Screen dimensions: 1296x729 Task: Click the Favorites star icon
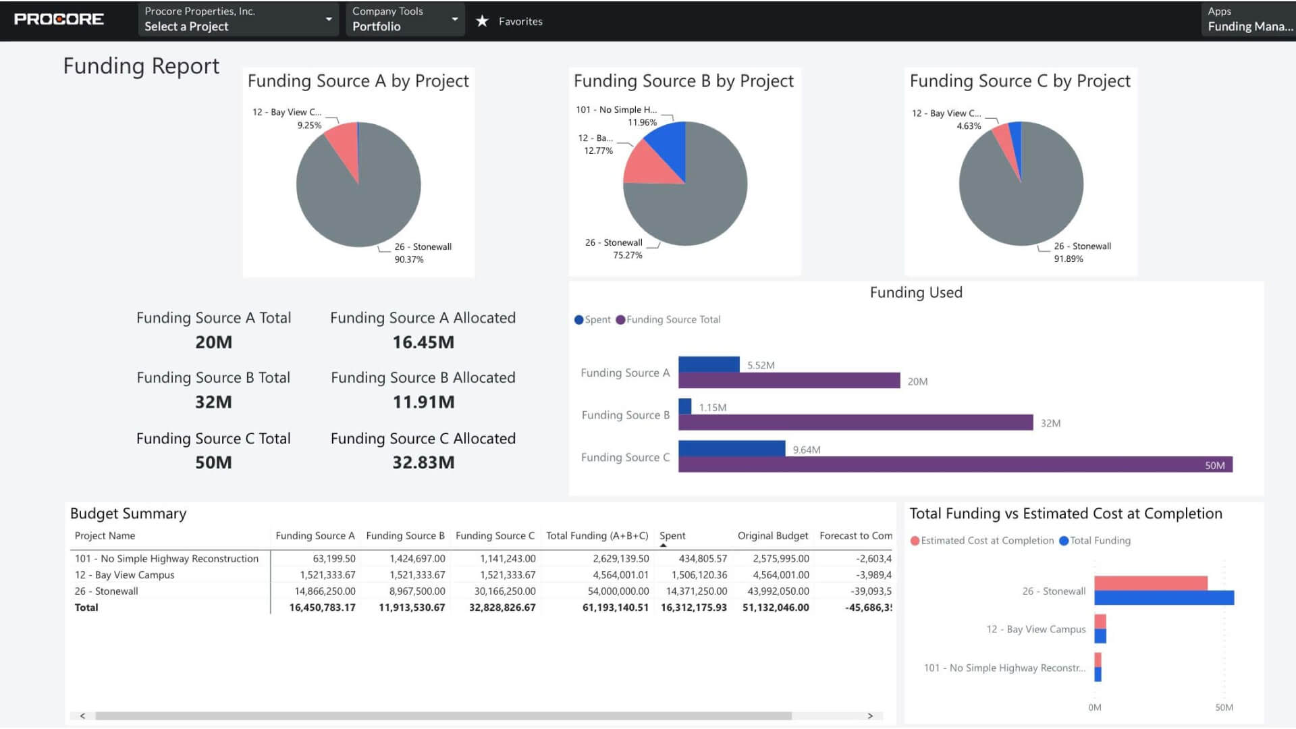482,21
